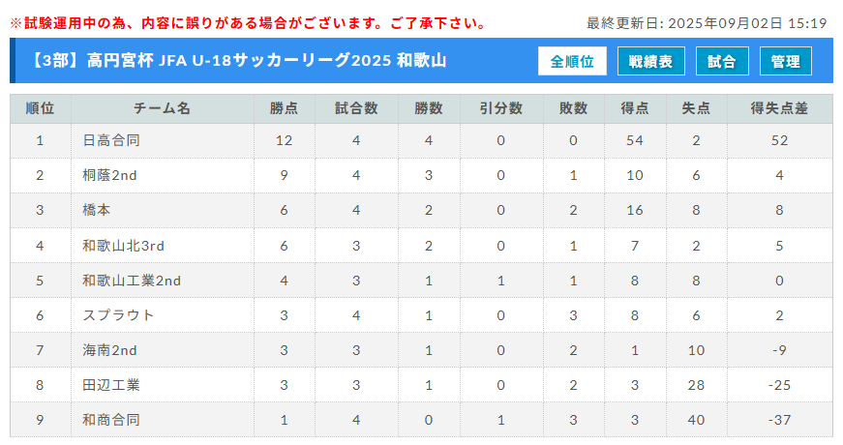Viewport: 843px width, 445px height.
Task: Select team name 桐蔭2nd
Action: tap(109, 175)
